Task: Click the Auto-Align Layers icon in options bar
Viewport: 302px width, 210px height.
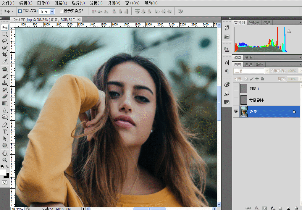Action: point(180,11)
